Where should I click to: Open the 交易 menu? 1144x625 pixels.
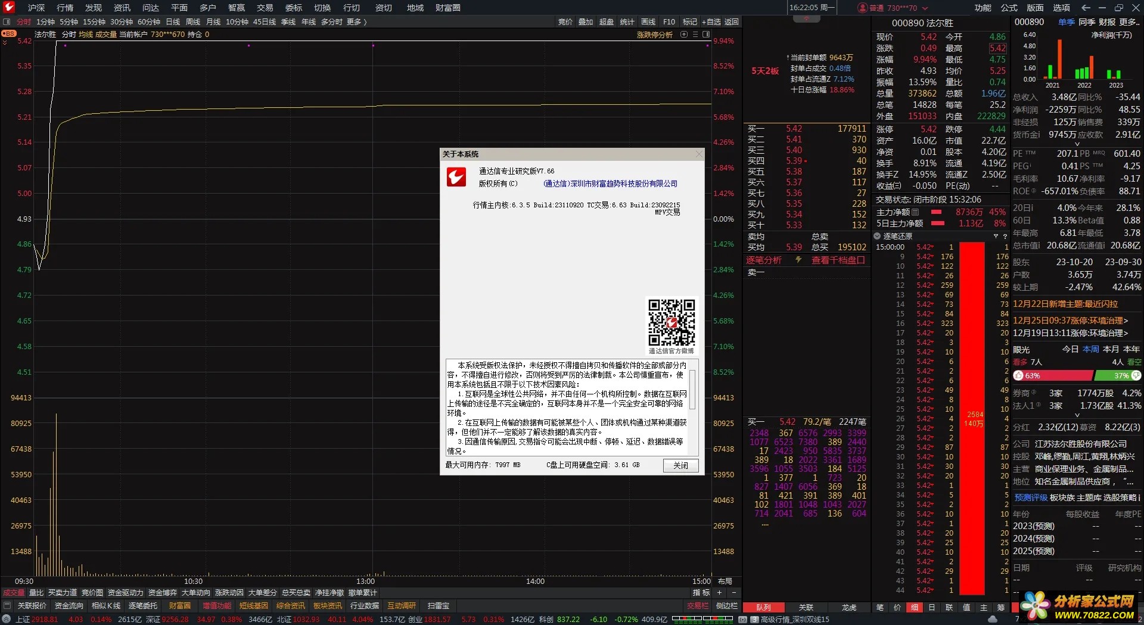point(265,8)
